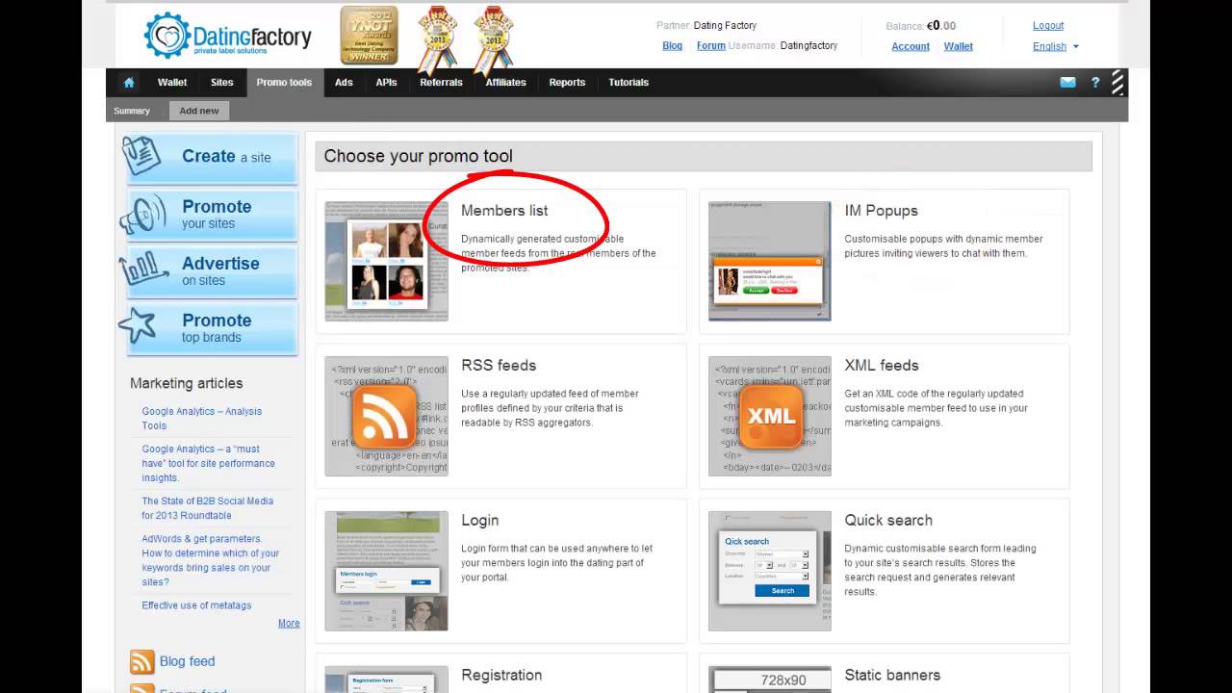
Task: Open the Quick search thumbnail
Action: pyautogui.click(x=770, y=571)
